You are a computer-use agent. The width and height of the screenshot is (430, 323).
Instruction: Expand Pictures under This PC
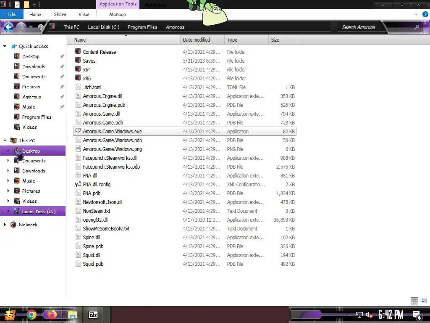[x=8, y=191]
